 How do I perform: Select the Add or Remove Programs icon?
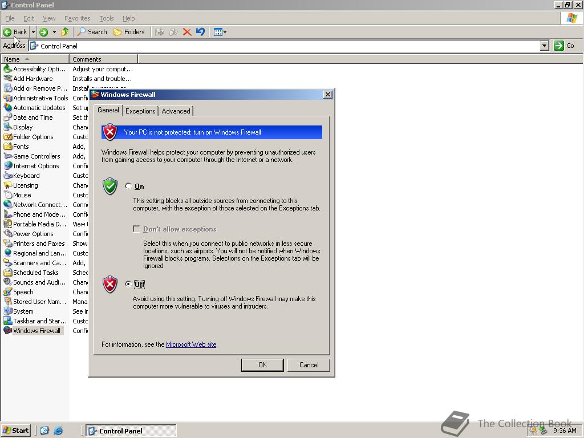point(7,88)
